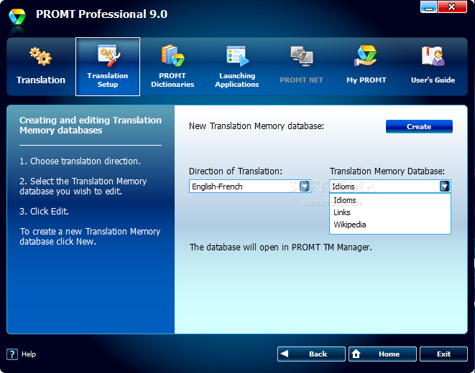Open Launching Applications tab label
This screenshot has height=373, width=475.
point(237,80)
